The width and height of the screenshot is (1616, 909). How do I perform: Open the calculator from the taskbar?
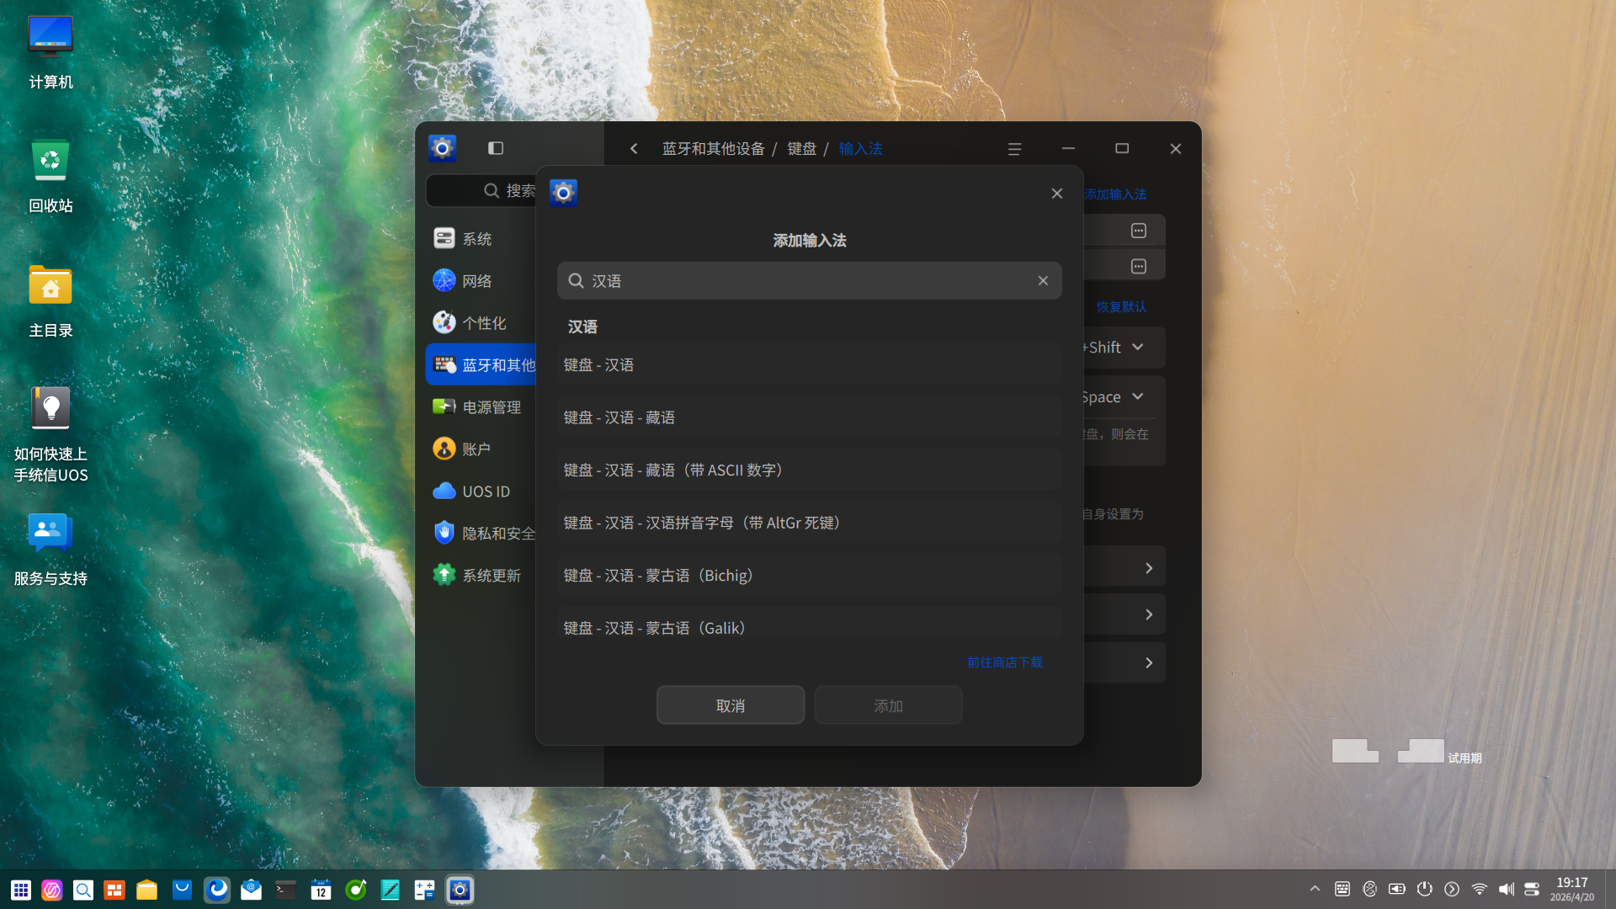click(424, 890)
